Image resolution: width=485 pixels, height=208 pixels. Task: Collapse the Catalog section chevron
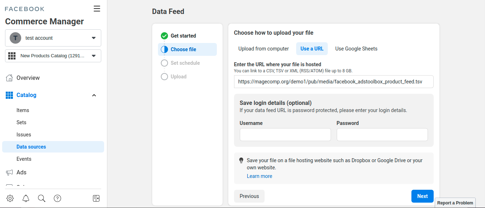pyautogui.click(x=94, y=95)
